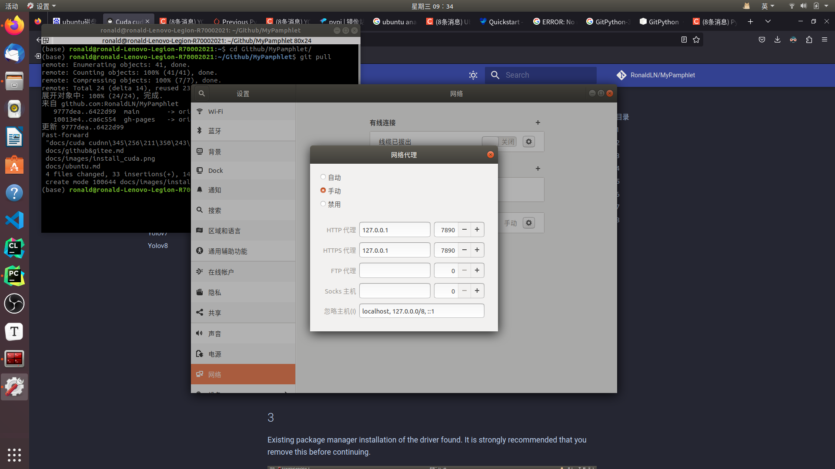Add a wired connection with plus
Image resolution: width=835 pixels, height=469 pixels.
pos(538,122)
